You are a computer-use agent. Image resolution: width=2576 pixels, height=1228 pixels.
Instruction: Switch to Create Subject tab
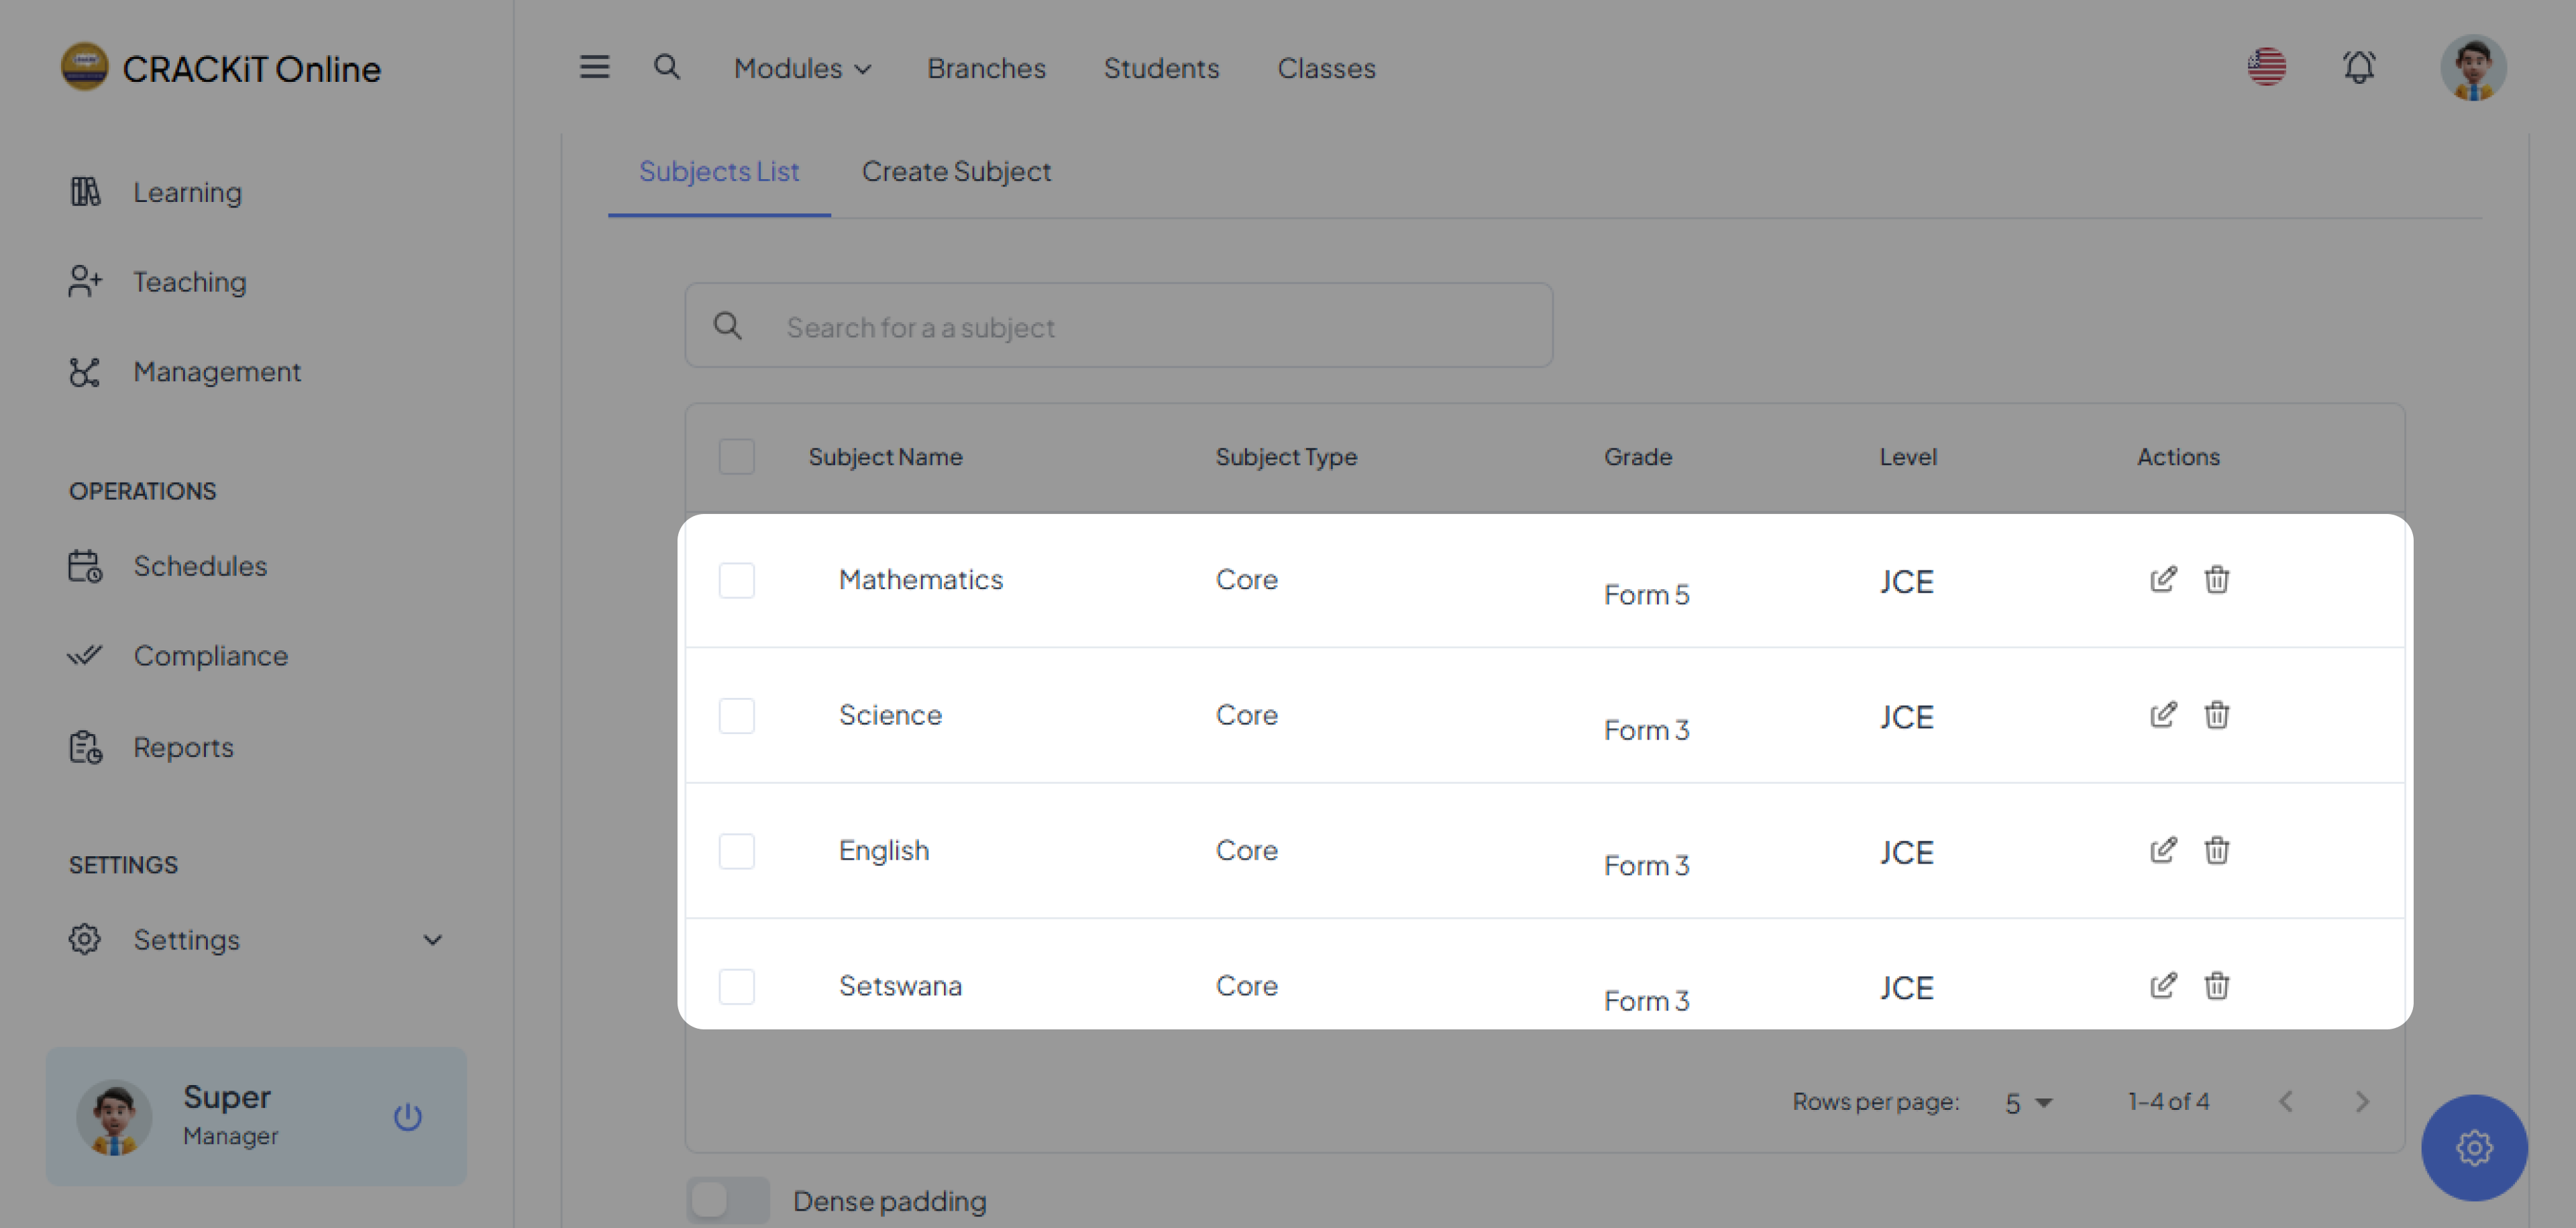[956, 172]
